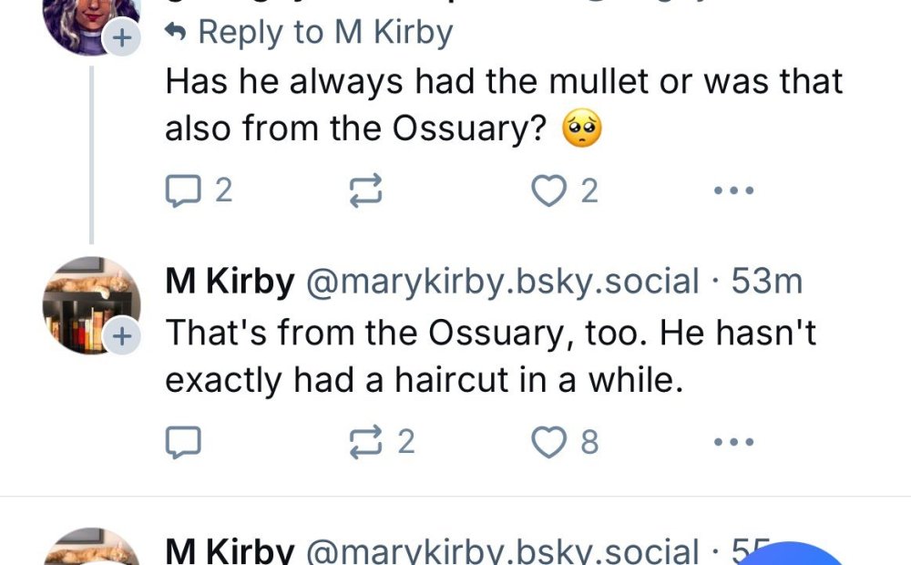Viewport: 911px width, 565px height.
Task: Tap the blue compose button at bottom right
Action: pyautogui.click(x=793, y=554)
